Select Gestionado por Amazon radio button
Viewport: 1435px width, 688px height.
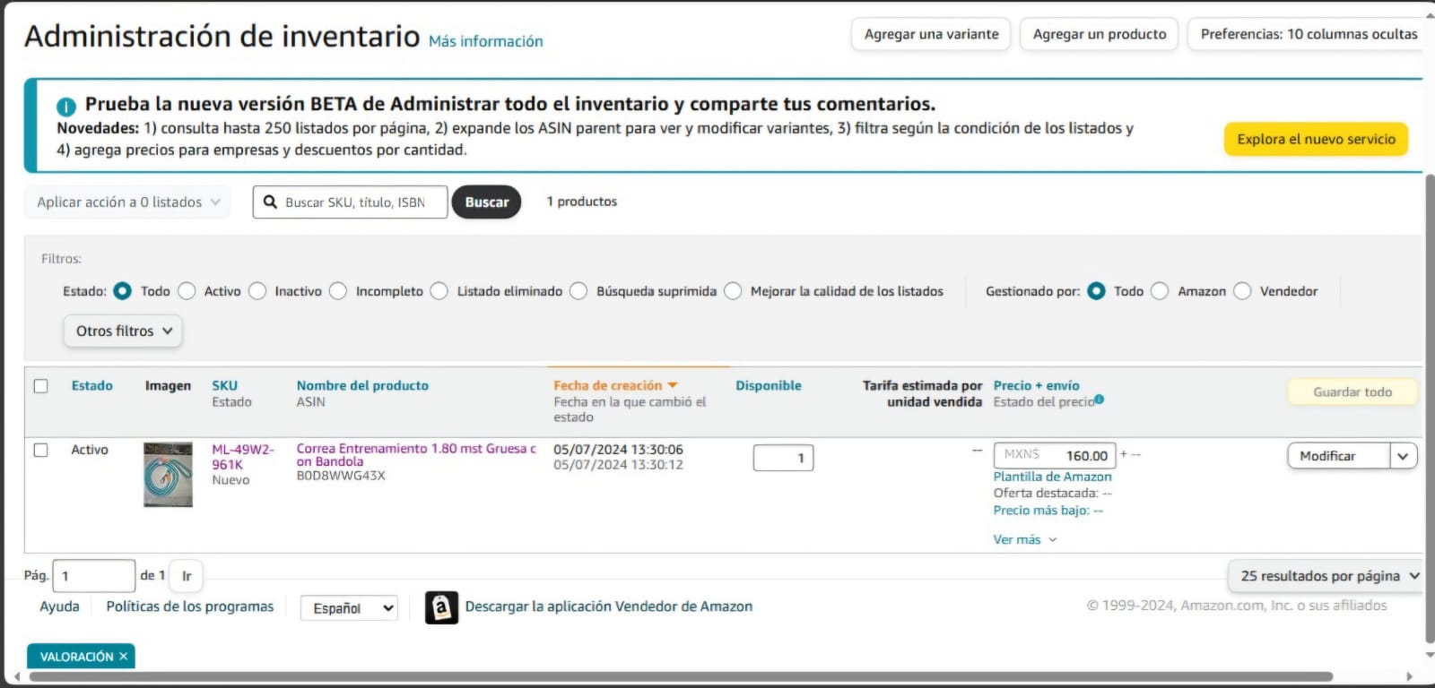(1160, 291)
